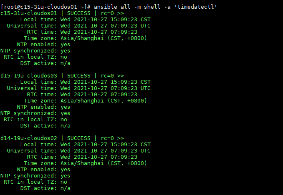The height and width of the screenshot is (195, 283).
Task: Click 'NTP synchronized' yes value under c15-31u-cloudos01
Action: coord(65,51)
